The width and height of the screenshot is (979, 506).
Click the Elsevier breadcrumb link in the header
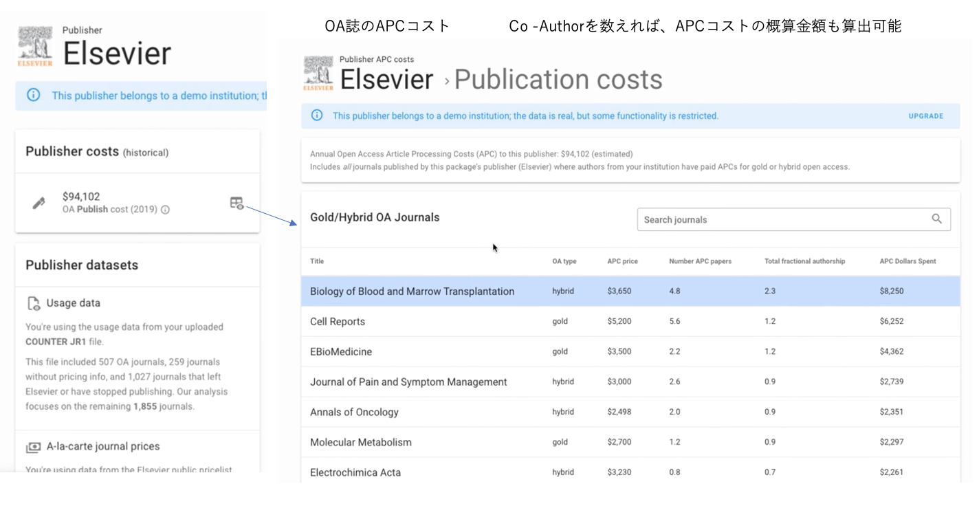[x=386, y=80]
